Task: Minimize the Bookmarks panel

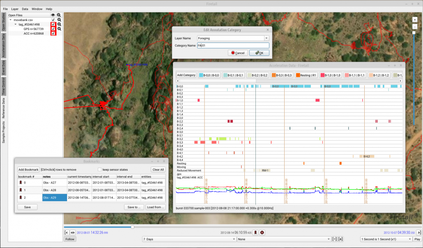Action: [152, 161]
